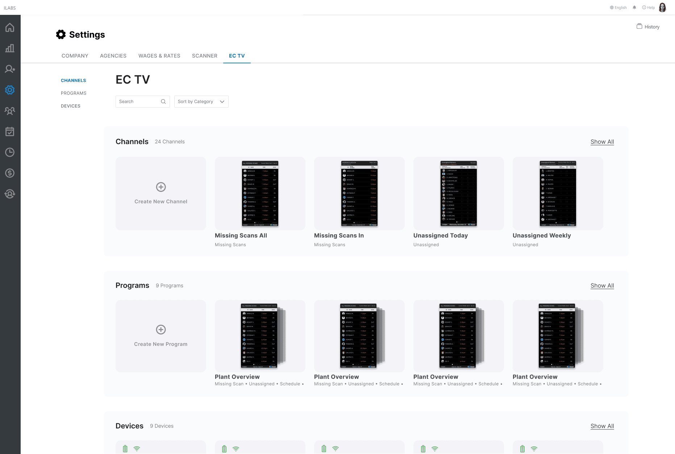Click the Unassigned Today title

tap(441, 236)
